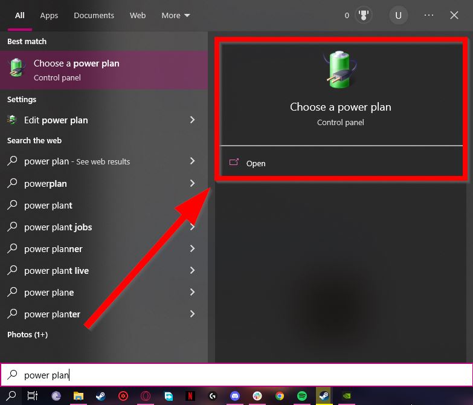The image size is (473, 405).
Task: Launch the Tor-like purple swirl browser icon
Action: click(x=56, y=396)
